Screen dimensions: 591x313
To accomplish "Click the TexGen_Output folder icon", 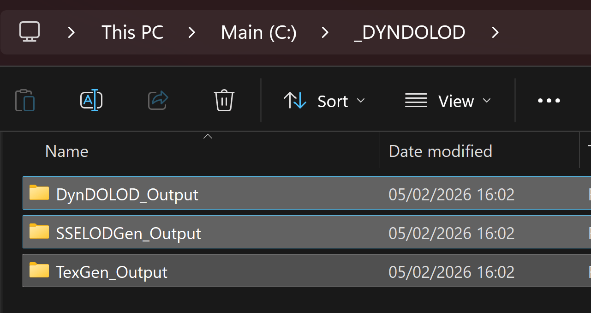I will [39, 271].
